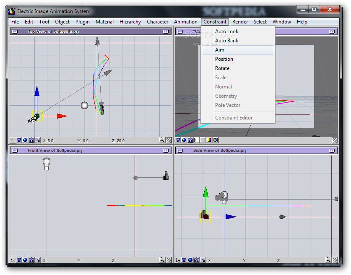Screen dimensions: 351x275
Task: Click the image overlay icon in Top View toolbar
Action: point(38,140)
